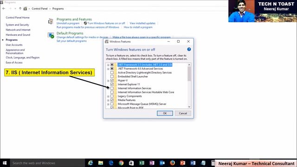Viewport: 297px width, 167px height.
Task: Click Set your default programs link
Action: tap(71, 41)
